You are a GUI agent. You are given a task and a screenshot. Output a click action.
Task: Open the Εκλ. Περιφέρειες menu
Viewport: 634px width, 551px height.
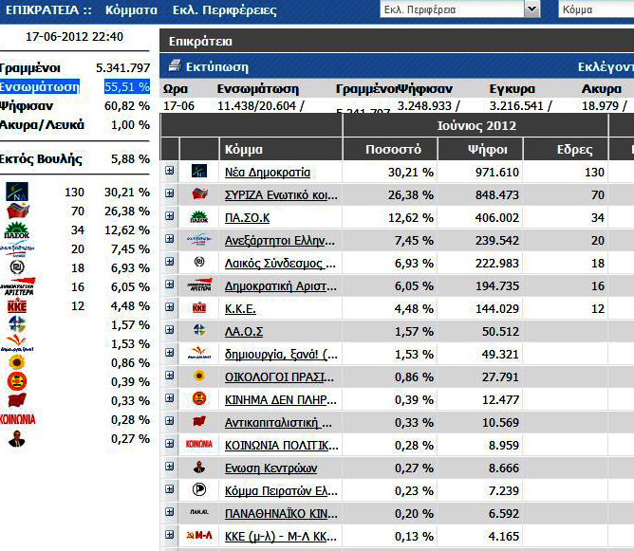click(224, 10)
